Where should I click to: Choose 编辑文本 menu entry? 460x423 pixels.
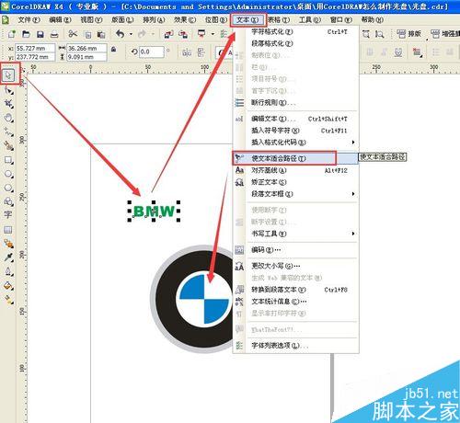296,119
